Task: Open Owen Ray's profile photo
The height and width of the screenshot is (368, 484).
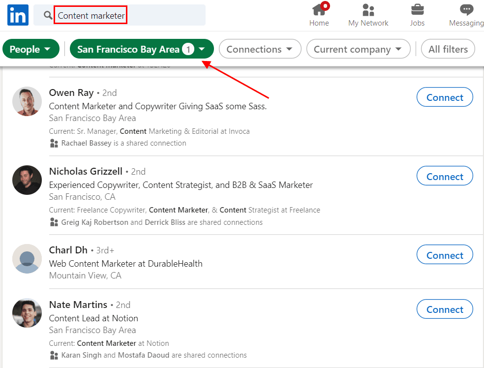Action: 27,101
